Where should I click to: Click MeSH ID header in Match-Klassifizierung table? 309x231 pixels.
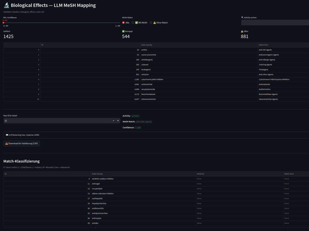click(239, 174)
